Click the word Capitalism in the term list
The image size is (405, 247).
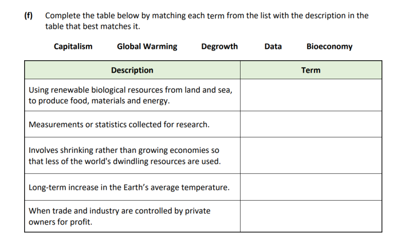[x=73, y=46]
